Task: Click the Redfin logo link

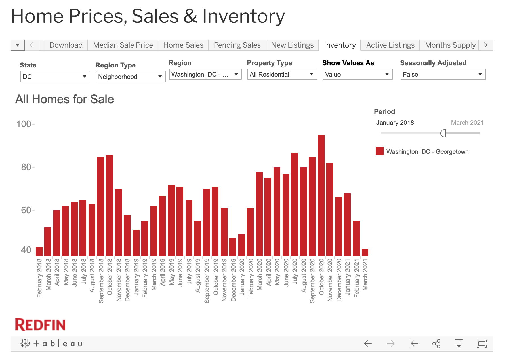Action: (40, 325)
